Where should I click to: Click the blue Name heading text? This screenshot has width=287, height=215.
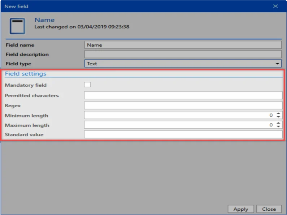coord(45,20)
